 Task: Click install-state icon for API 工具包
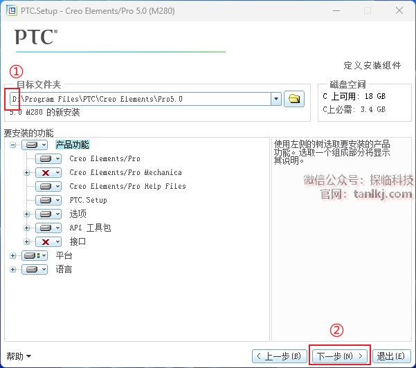click(48, 228)
